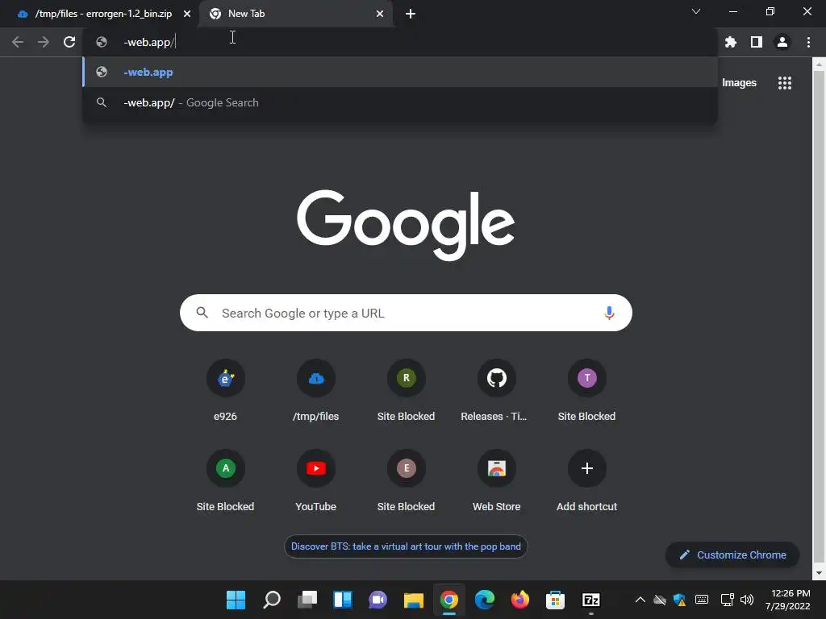Open Microsoft Store from the taskbar
The image size is (826, 619).
pyautogui.click(x=555, y=600)
